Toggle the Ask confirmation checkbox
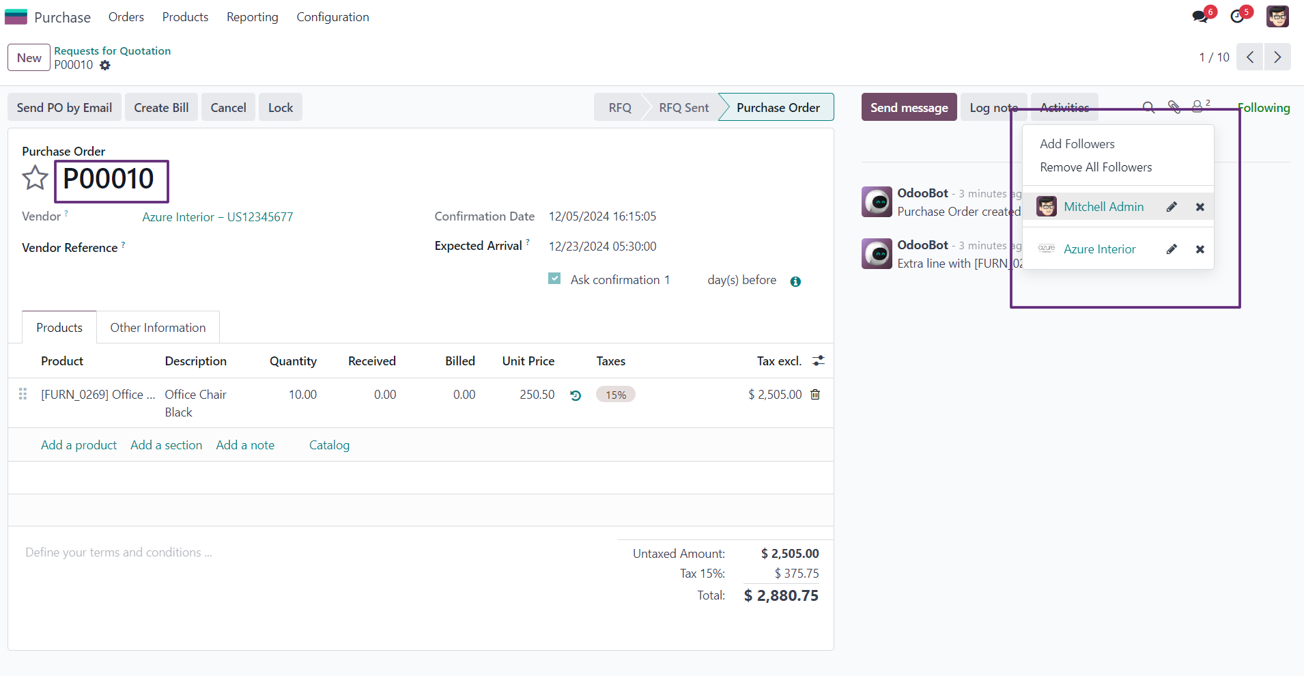The image size is (1304, 676). [554, 279]
